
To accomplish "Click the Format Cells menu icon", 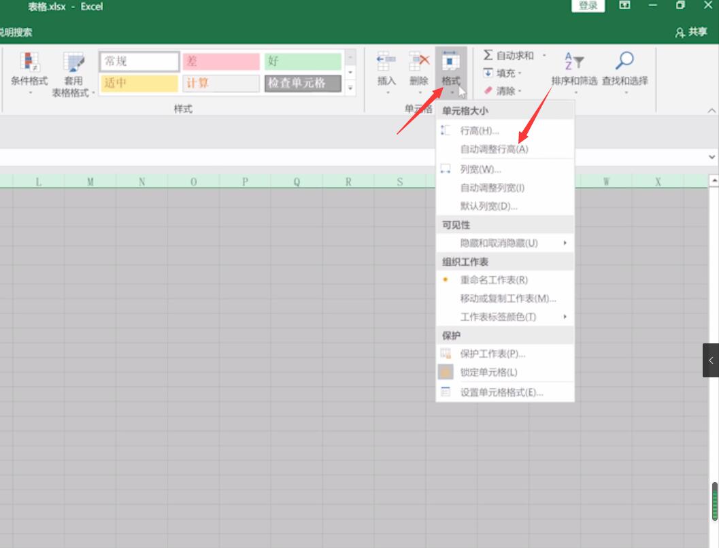I will click(446, 392).
